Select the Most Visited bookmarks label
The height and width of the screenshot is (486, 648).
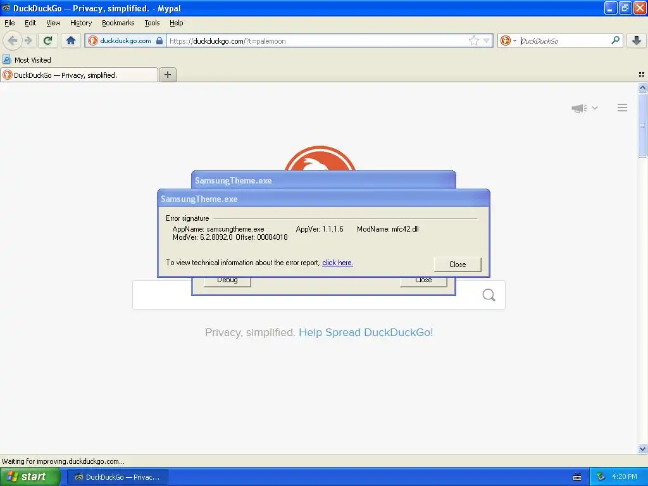33,60
